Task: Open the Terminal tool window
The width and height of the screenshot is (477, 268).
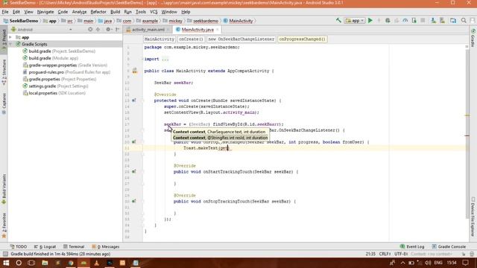Action: point(74,246)
